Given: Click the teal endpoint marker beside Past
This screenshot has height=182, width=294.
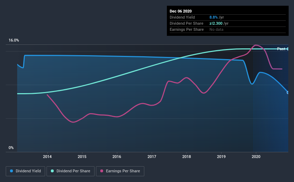Looking at the screenshot, I should (288, 49).
